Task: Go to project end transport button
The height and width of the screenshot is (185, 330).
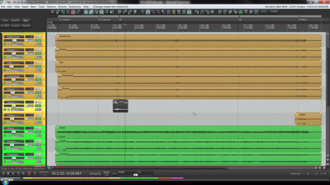Action: coord(23,173)
